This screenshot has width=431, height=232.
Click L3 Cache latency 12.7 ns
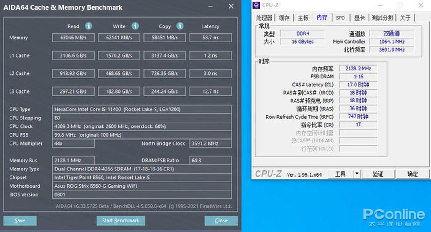[x=211, y=91]
